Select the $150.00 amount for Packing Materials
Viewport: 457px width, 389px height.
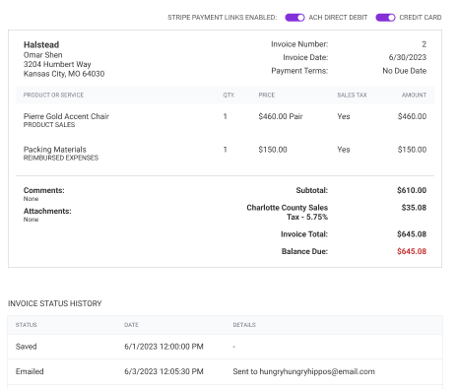[x=412, y=150]
